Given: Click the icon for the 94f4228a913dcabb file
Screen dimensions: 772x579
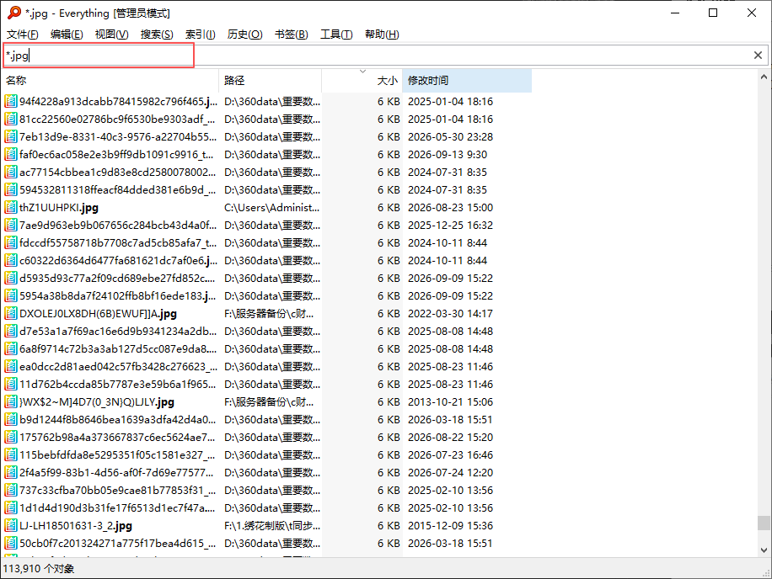Looking at the screenshot, I should tap(11, 101).
